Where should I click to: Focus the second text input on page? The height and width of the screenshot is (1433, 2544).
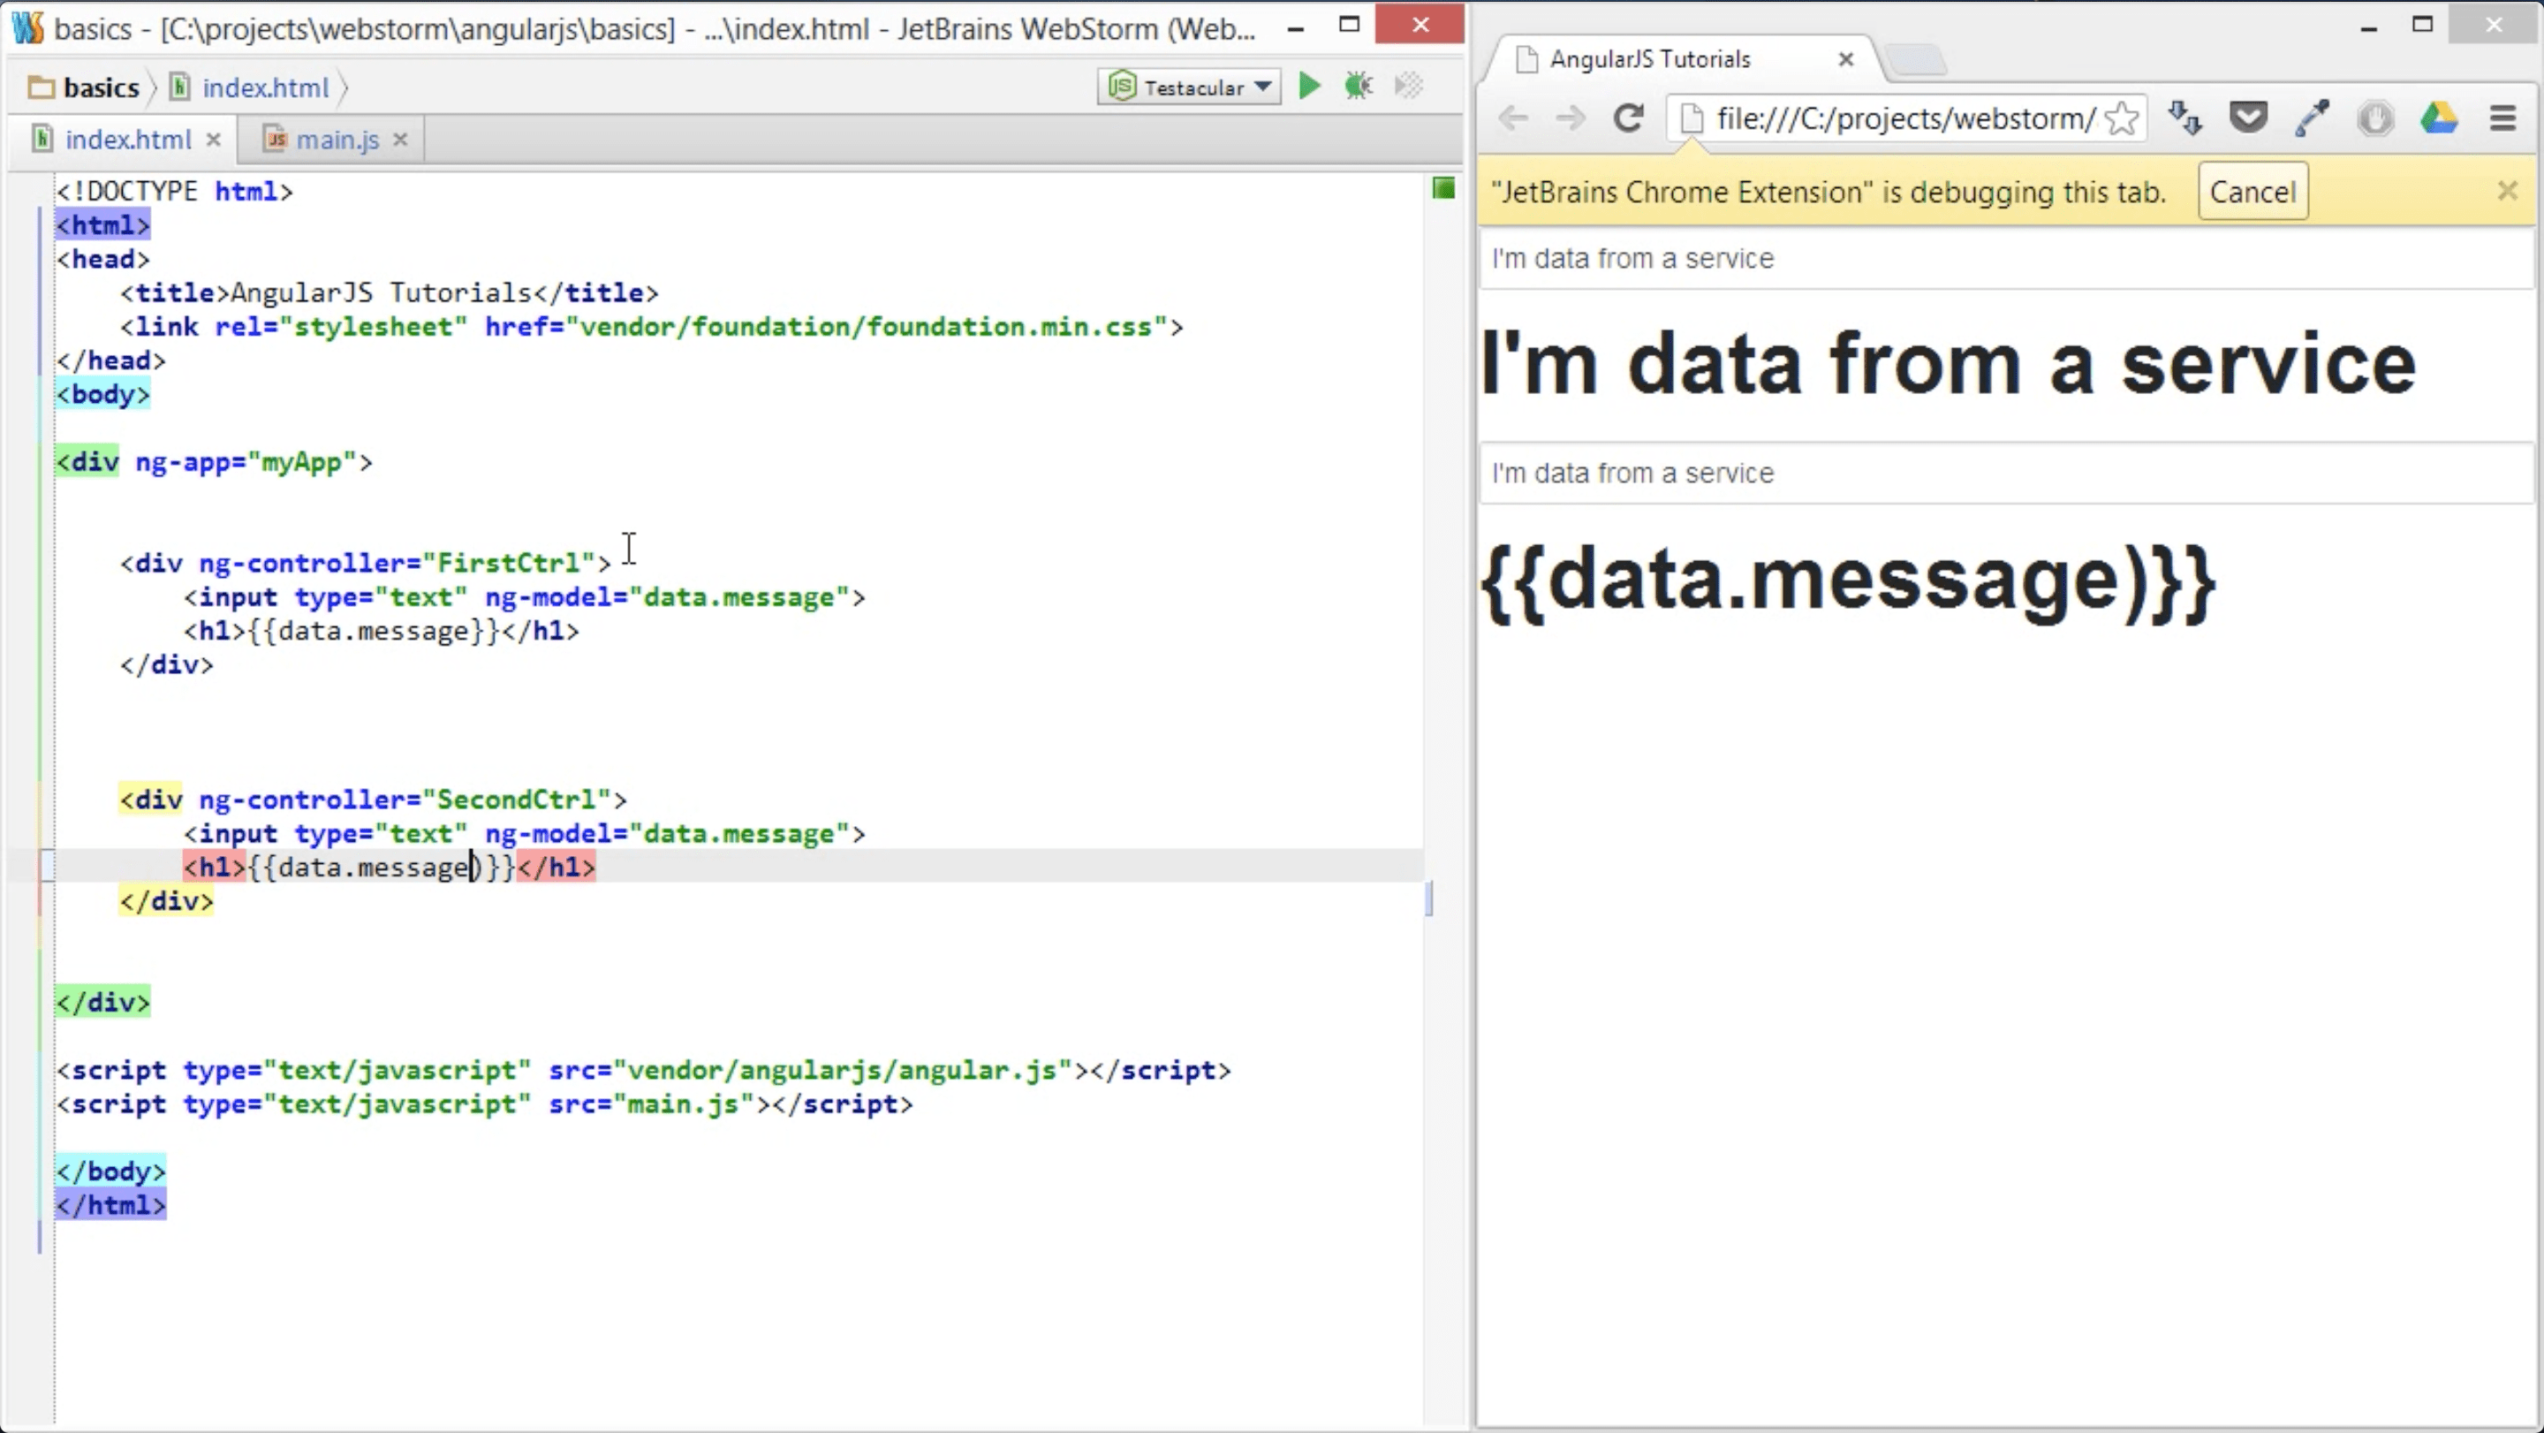click(2008, 474)
